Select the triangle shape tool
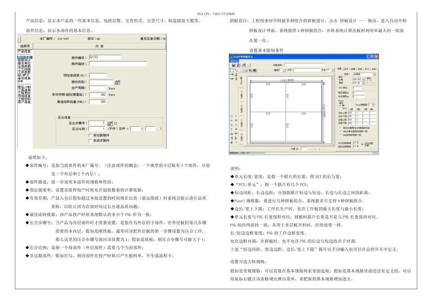 tap(232, 124)
